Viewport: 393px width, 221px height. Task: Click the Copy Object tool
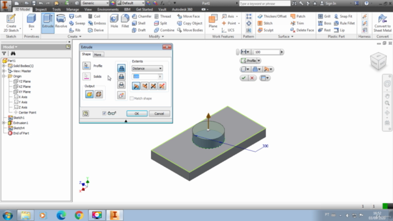190,23
